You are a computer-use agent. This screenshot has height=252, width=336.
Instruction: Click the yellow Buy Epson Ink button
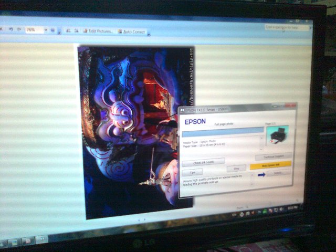(x=271, y=165)
